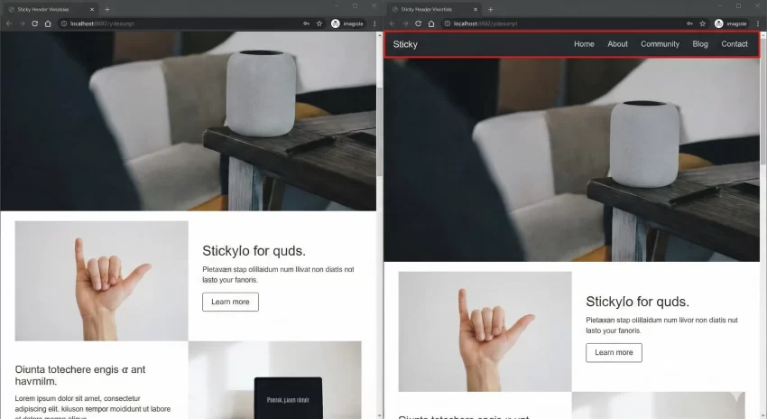The height and width of the screenshot is (419, 767).
Task: Open About link in sticky header
Action: (x=617, y=44)
